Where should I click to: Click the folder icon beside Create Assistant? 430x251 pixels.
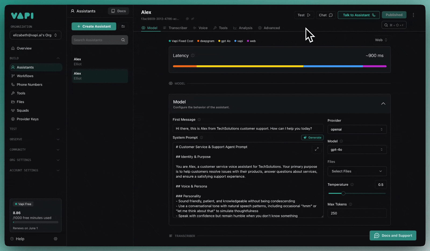pos(123,26)
